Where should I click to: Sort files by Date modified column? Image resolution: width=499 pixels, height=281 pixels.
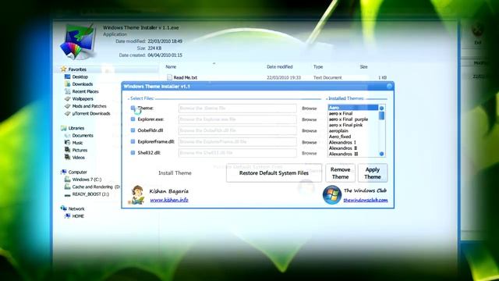pyautogui.click(x=280, y=67)
